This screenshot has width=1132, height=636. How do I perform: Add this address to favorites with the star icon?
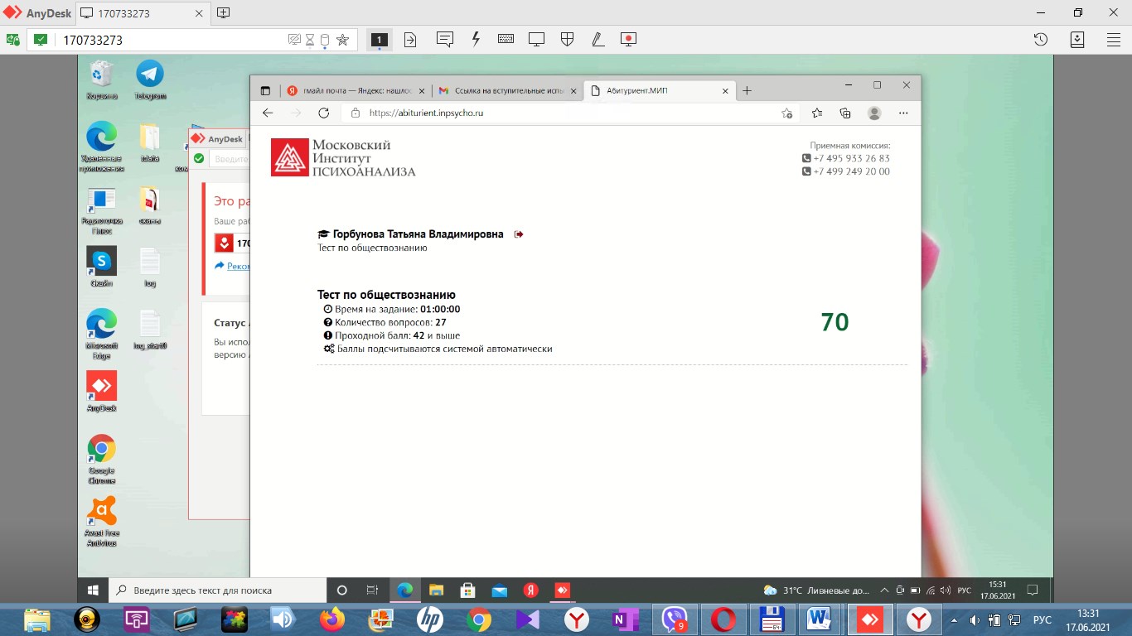coord(342,40)
